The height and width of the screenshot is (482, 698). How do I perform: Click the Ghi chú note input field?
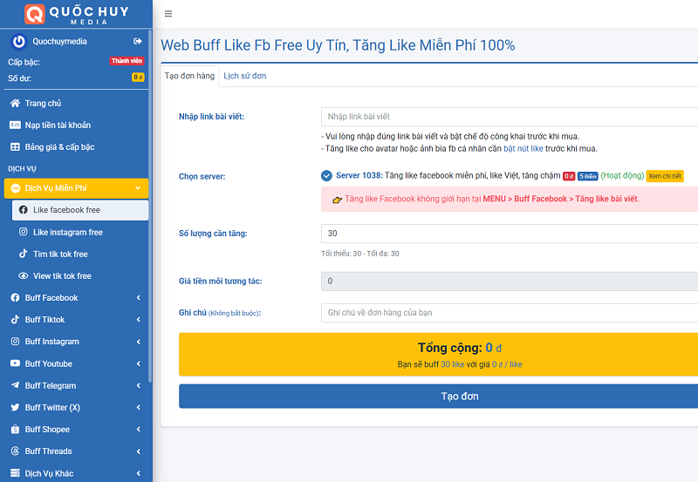pos(510,313)
